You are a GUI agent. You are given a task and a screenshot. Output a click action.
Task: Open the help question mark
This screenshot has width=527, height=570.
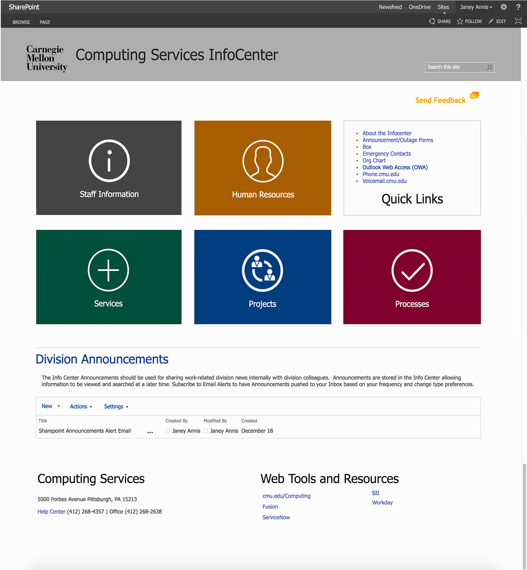(518, 7)
